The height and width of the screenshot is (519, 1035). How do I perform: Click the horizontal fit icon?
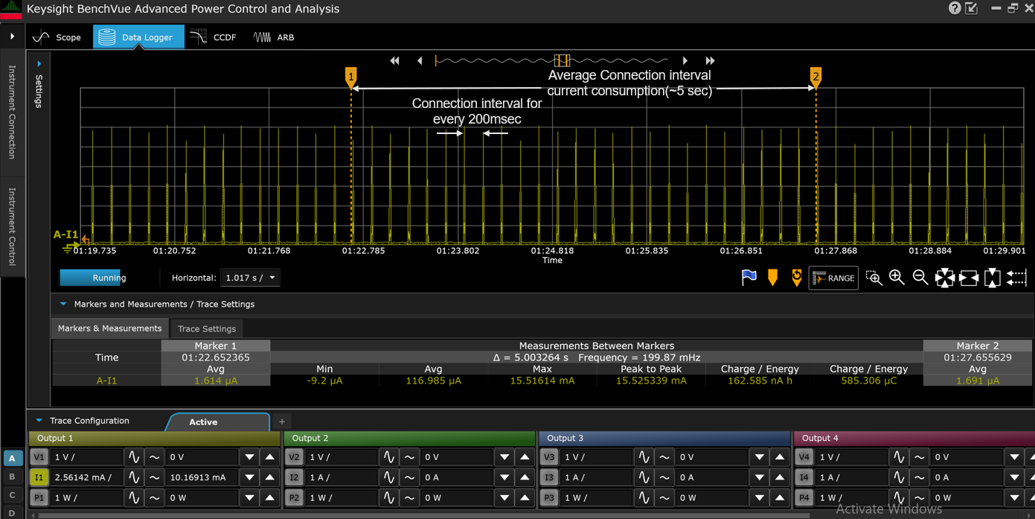click(969, 278)
